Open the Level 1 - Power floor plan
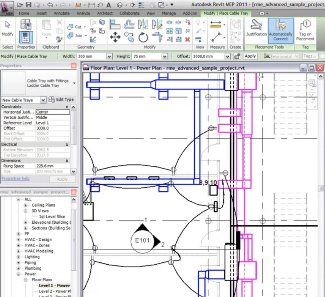The height and width of the screenshot is (297, 325). (54, 285)
